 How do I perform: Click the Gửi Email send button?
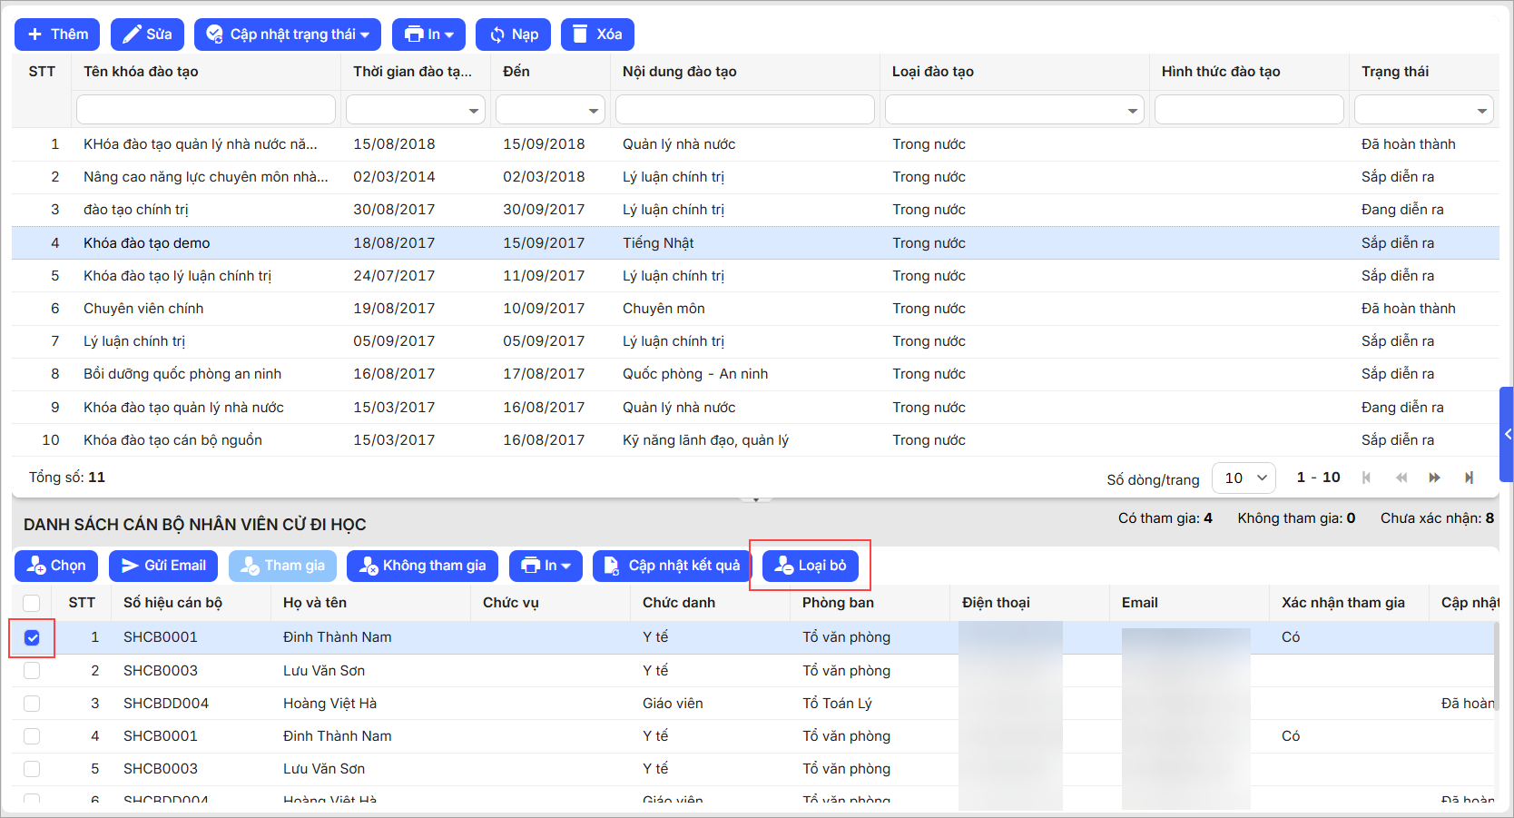pyautogui.click(x=163, y=566)
